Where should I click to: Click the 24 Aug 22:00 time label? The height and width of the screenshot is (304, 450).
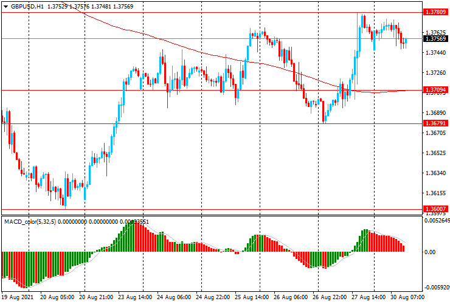(x=213, y=297)
